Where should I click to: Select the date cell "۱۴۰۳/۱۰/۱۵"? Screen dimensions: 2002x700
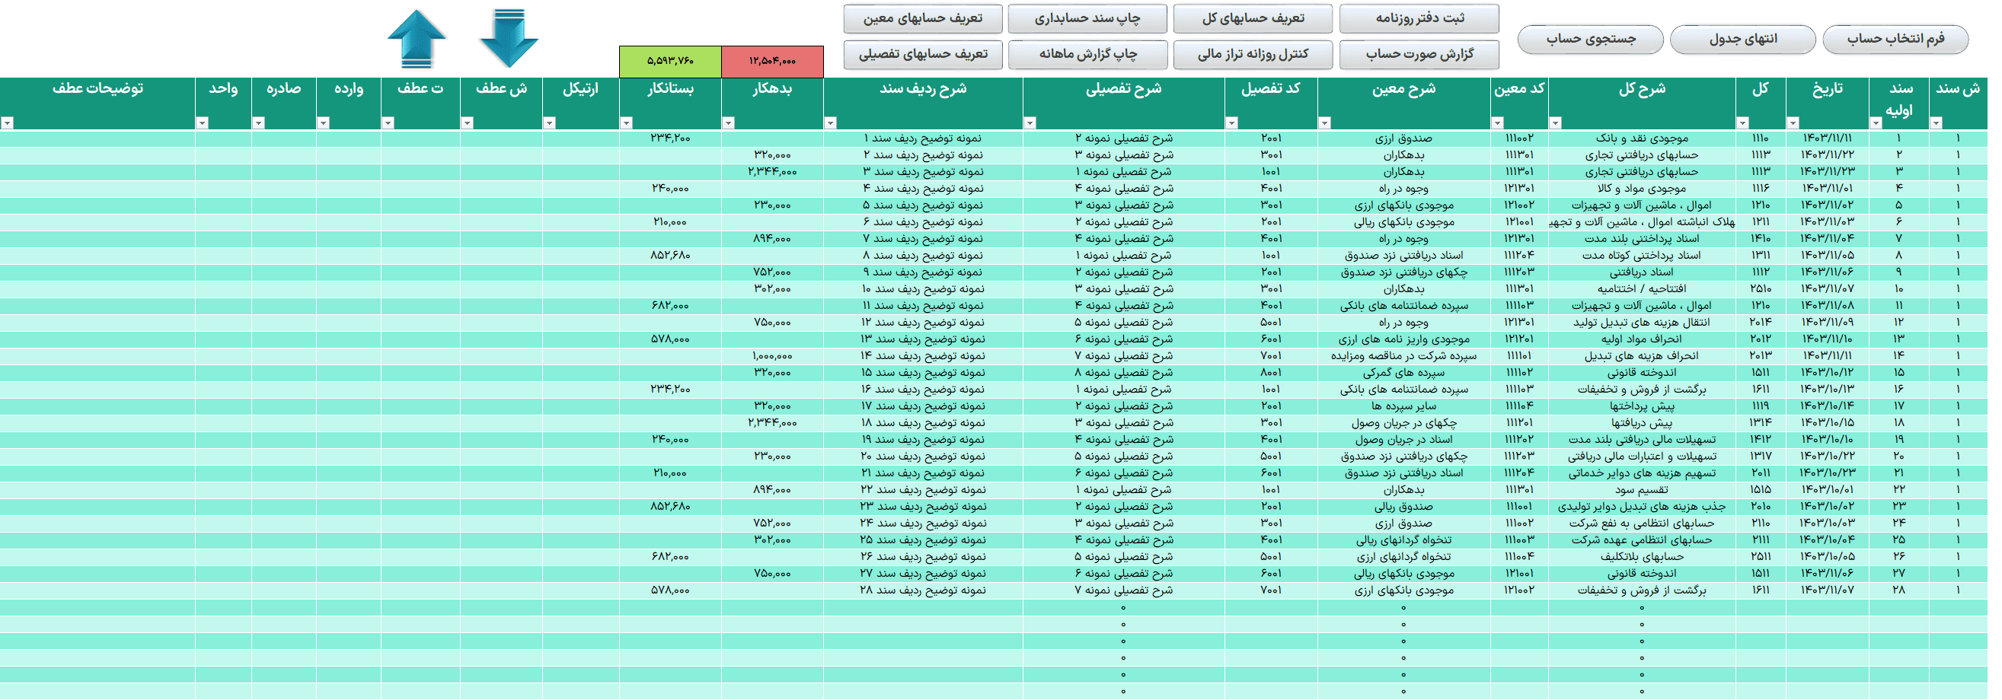[x=1827, y=423]
